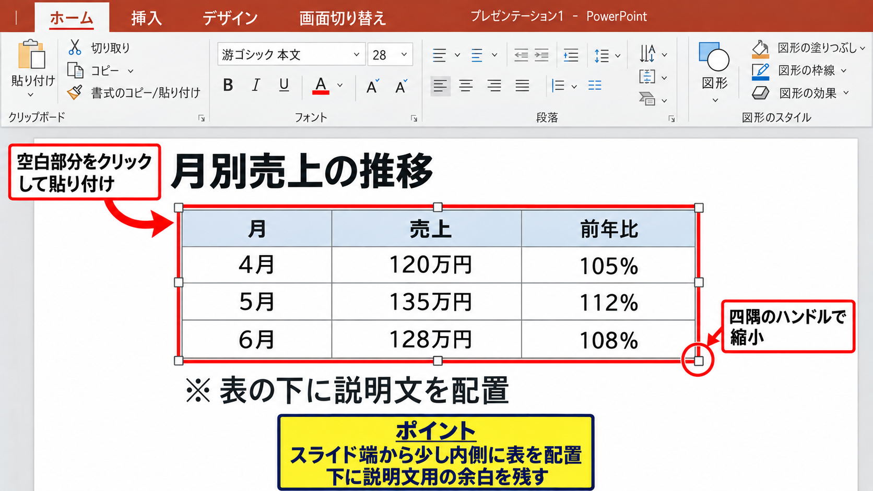Click the table cell 120万円
This screenshot has height=491, width=873.
427,265
